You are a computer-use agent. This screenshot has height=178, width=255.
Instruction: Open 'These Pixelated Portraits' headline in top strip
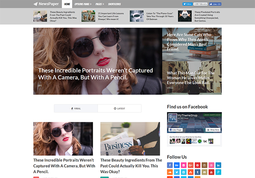(207, 16)
